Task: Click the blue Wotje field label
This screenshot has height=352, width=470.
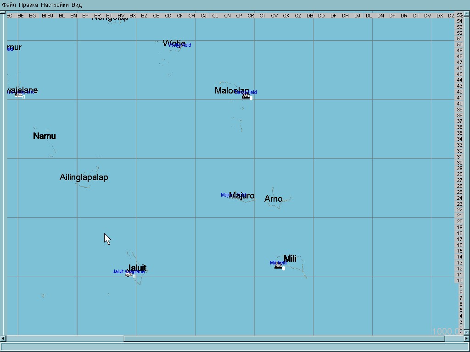Action: [x=179, y=45]
